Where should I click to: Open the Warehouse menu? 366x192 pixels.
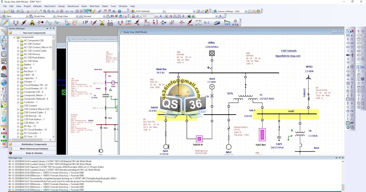point(73,6)
